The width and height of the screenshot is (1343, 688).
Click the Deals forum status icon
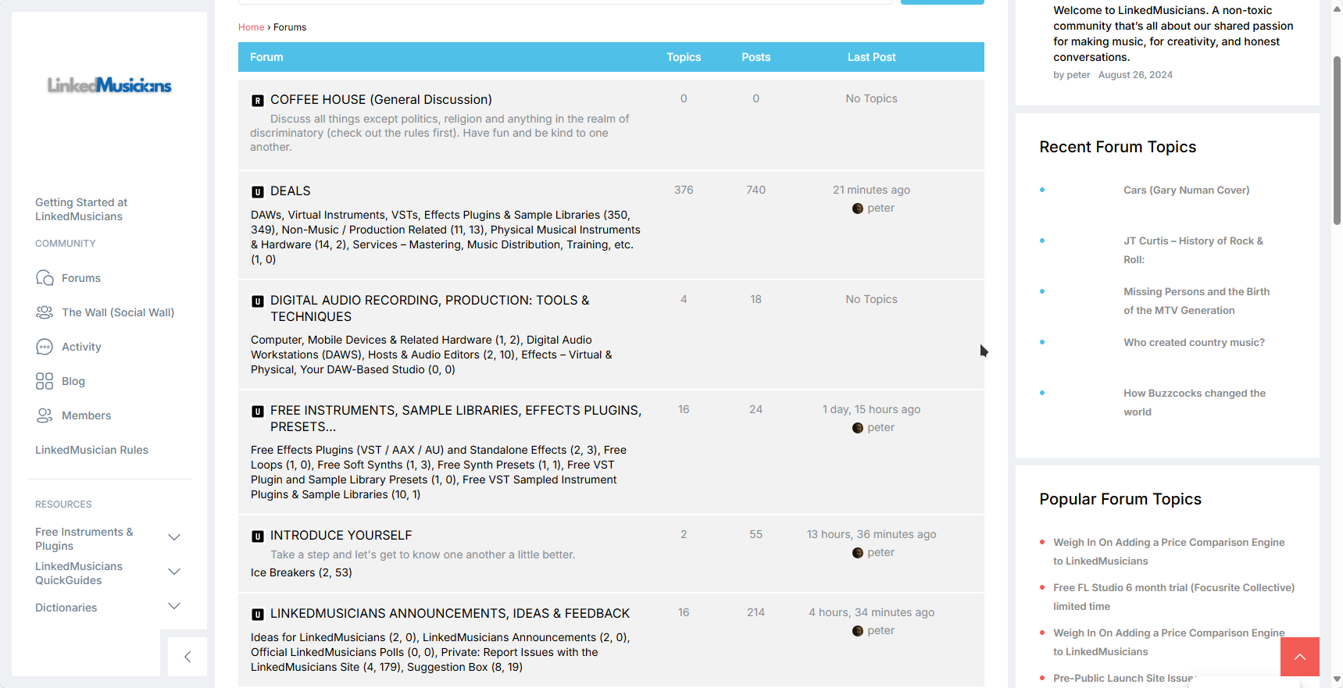pyautogui.click(x=258, y=191)
